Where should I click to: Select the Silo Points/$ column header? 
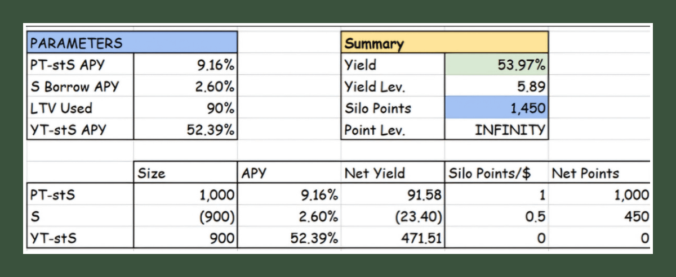point(496,173)
